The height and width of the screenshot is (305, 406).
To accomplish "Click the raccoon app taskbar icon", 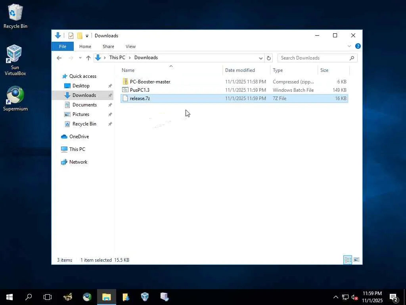I will tap(68, 297).
